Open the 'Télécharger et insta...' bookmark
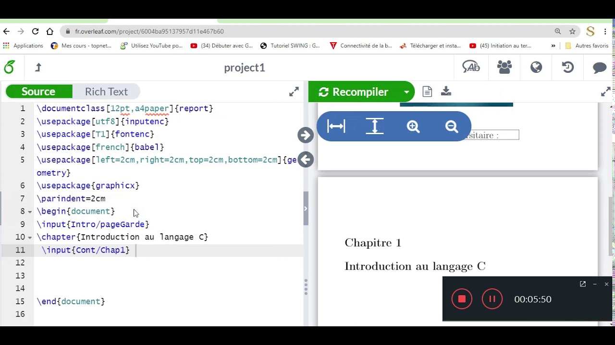Image resolution: width=615 pixels, height=345 pixels. (430, 46)
